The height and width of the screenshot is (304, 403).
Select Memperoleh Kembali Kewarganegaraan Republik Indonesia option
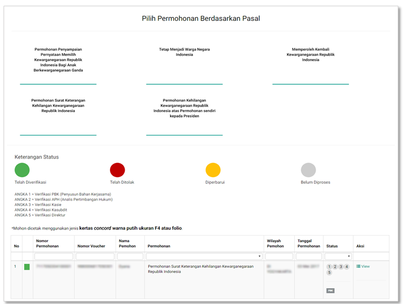(x=311, y=55)
